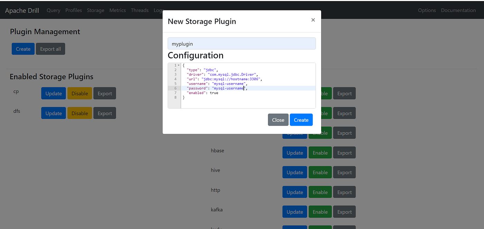The image size is (484, 229).
Task: Update the cp storage plugin
Action: pos(54,93)
